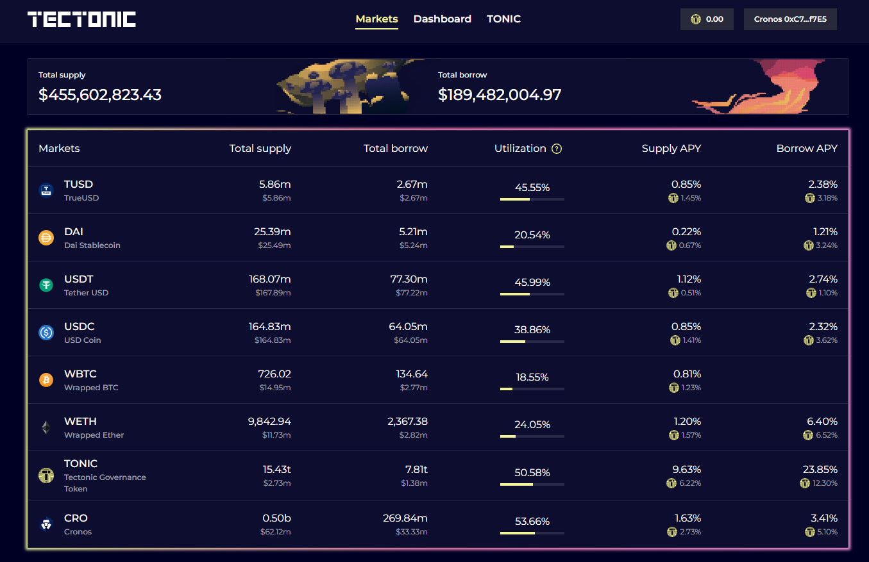Click the DAI utilization bar
This screenshot has width=869, height=562.
(x=532, y=247)
